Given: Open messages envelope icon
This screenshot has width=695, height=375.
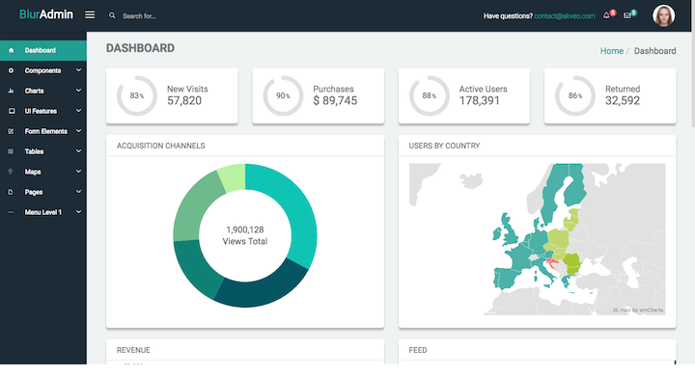Looking at the screenshot, I should pyautogui.click(x=627, y=15).
